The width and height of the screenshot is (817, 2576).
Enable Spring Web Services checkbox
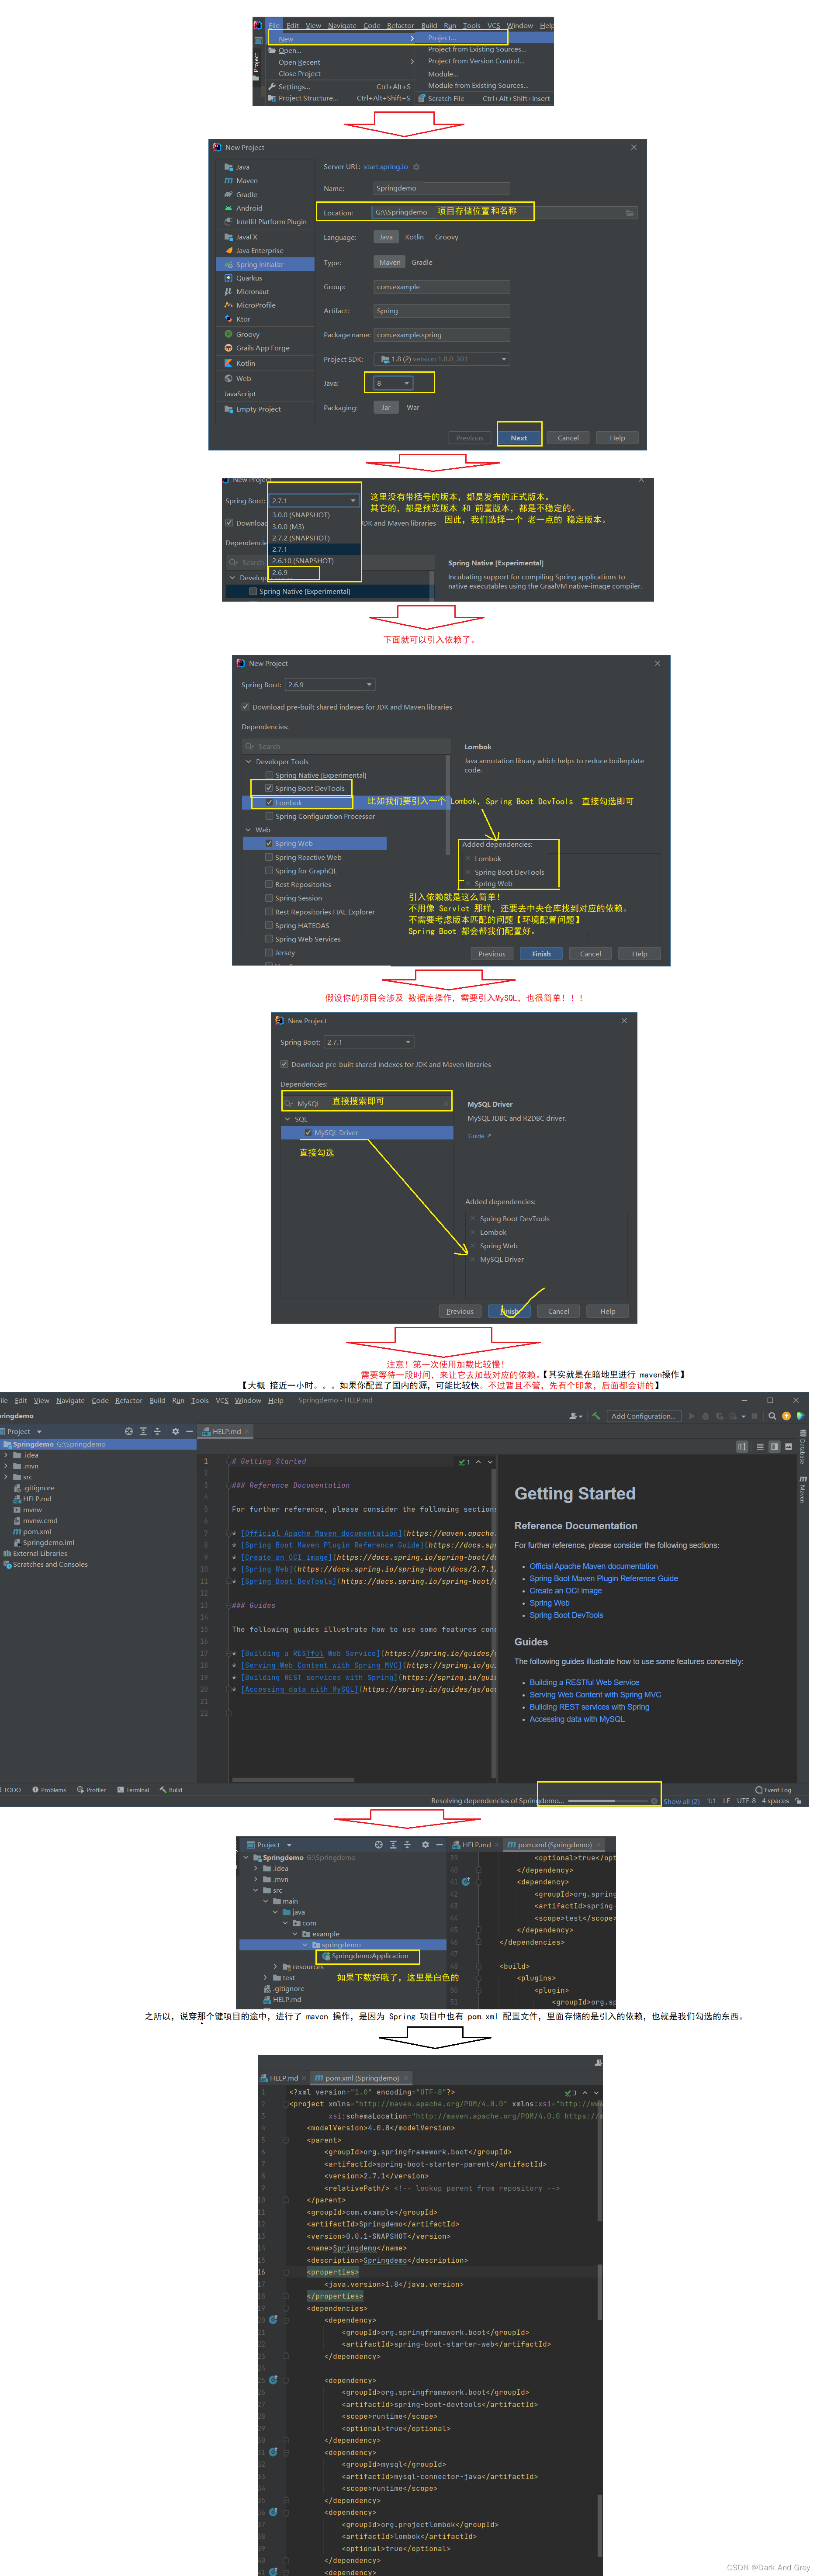269,939
